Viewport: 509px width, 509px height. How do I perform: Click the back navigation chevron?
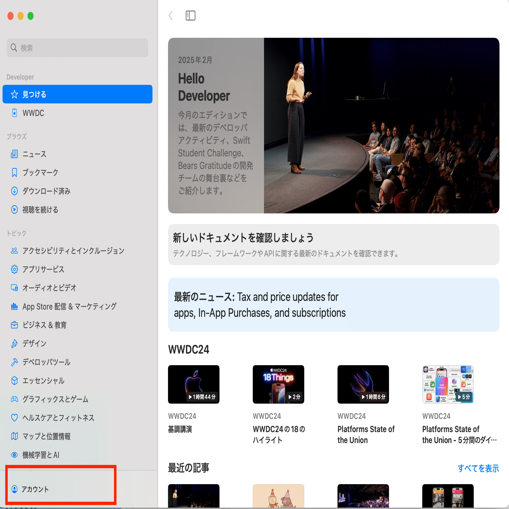tap(170, 16)
